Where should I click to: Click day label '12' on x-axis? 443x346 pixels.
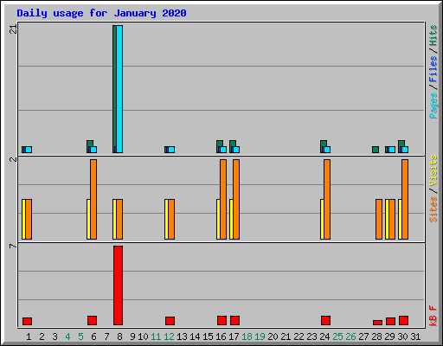pos(169,336)
